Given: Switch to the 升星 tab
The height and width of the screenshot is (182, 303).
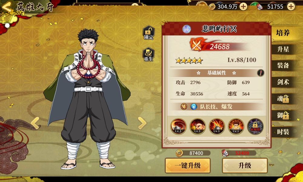Looking at the screenshot, I should point(283,49).
